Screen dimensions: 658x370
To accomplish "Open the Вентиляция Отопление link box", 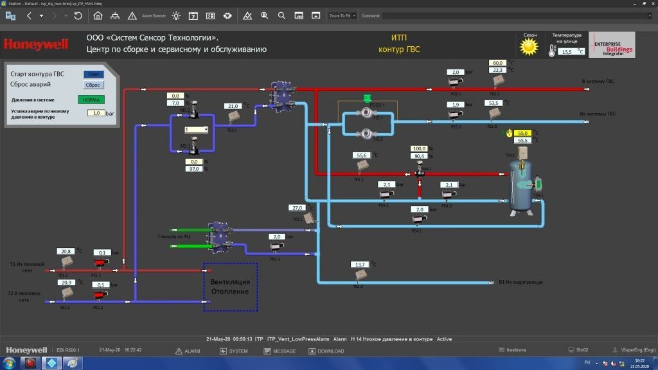I will [230, 286].
